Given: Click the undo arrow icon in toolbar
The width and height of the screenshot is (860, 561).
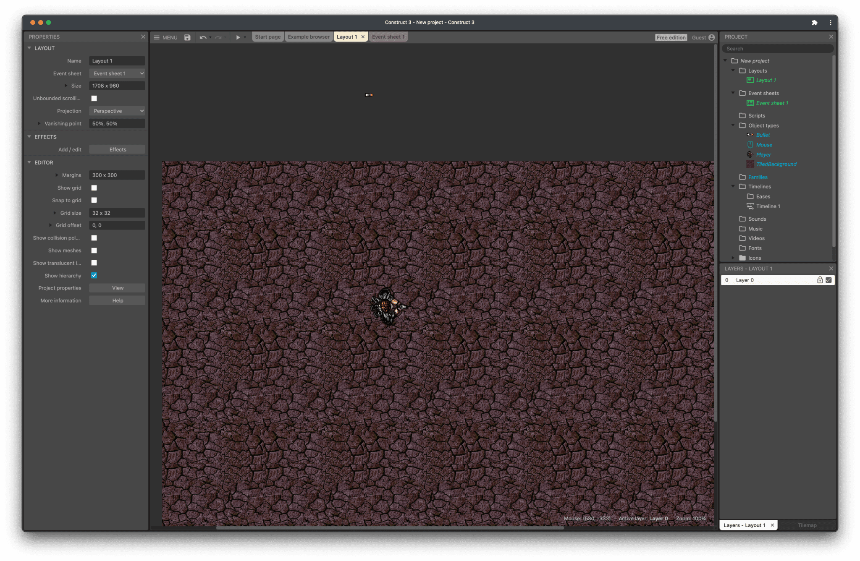Looking at the screenshot, I should 201,37.
